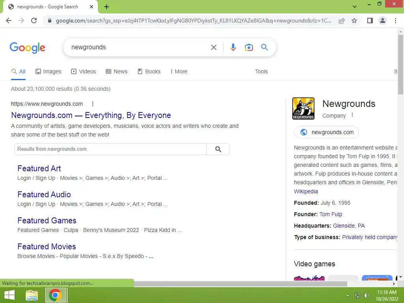This screenshot has width=404, height=303.
Task: Go back using browser back arrow
Action: point(9,21)
